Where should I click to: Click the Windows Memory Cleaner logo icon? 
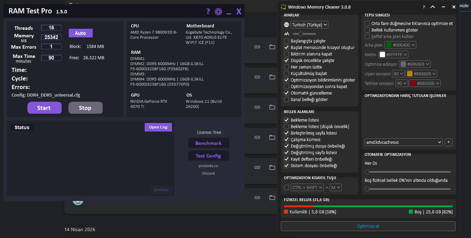[283, 7]
